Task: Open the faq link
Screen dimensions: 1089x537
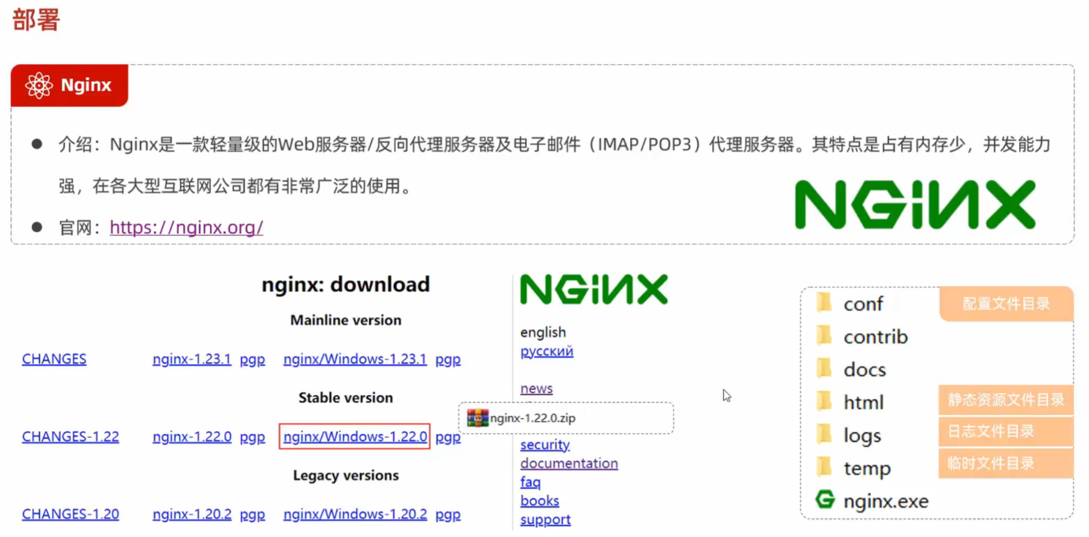Action: click(x=530, y=482)
